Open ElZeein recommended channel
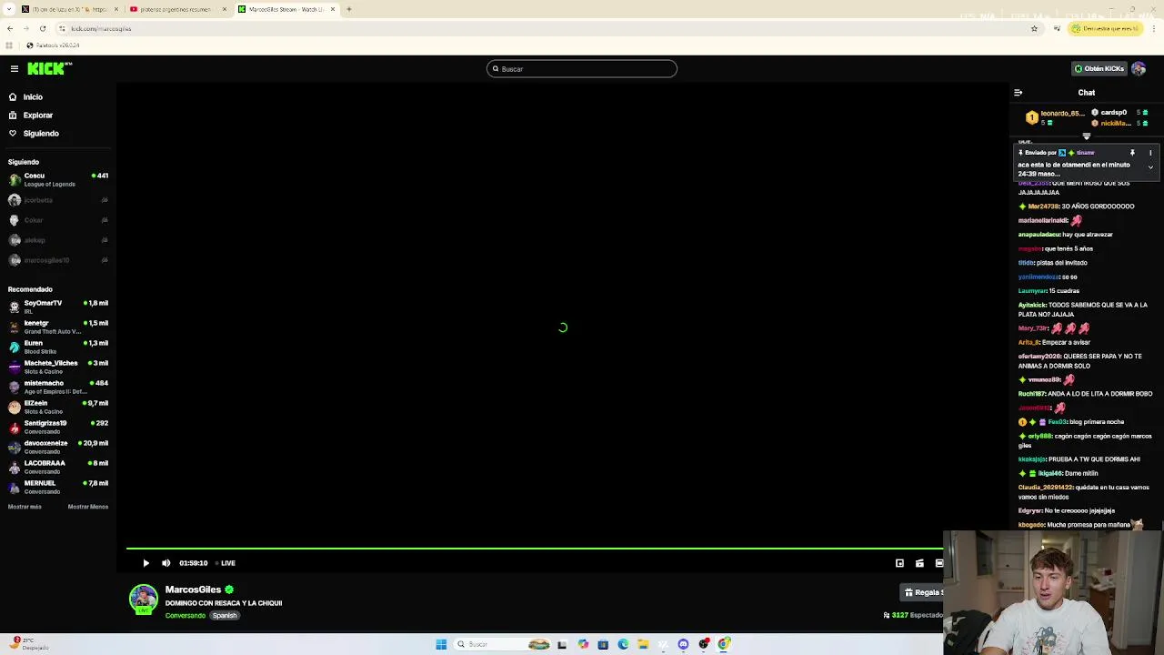 click(58, 407)
